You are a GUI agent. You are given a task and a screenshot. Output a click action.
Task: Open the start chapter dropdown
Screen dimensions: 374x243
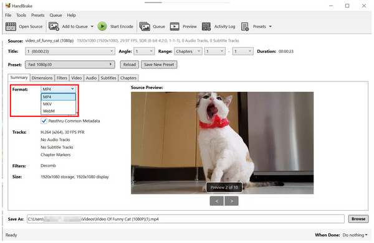click(x=214, y=52)
